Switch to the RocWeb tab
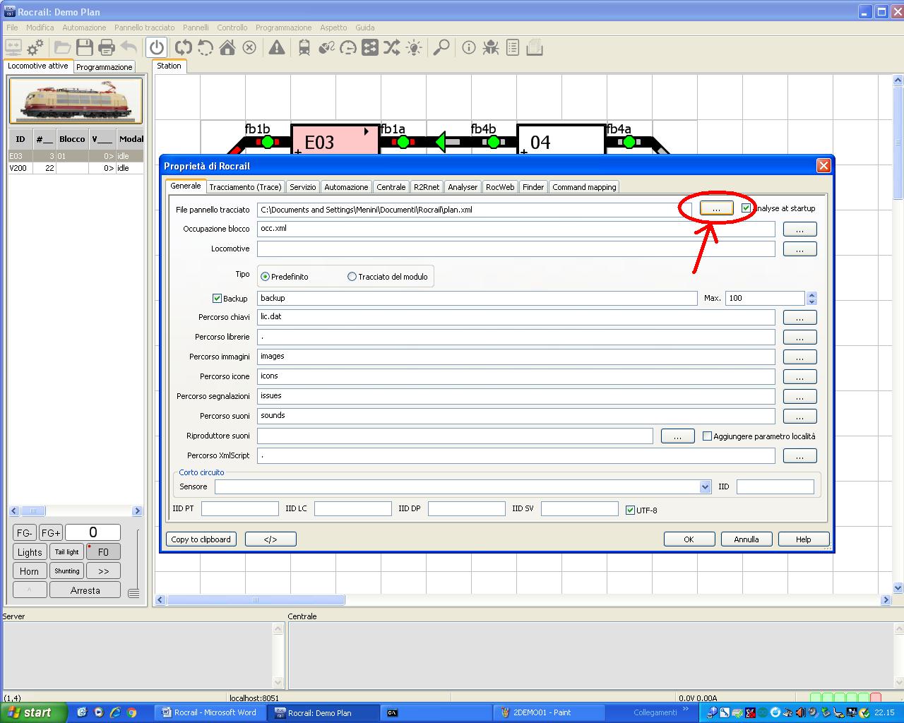This screenshot has height=723, width=904. [500, 187]
